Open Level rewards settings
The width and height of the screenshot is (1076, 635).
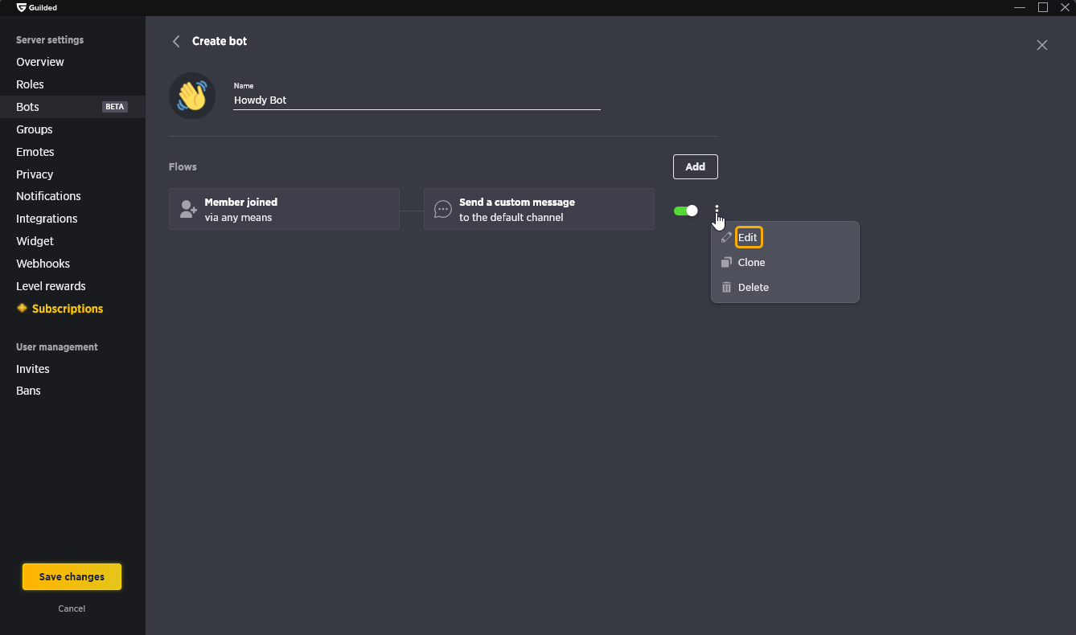point(72,286)
